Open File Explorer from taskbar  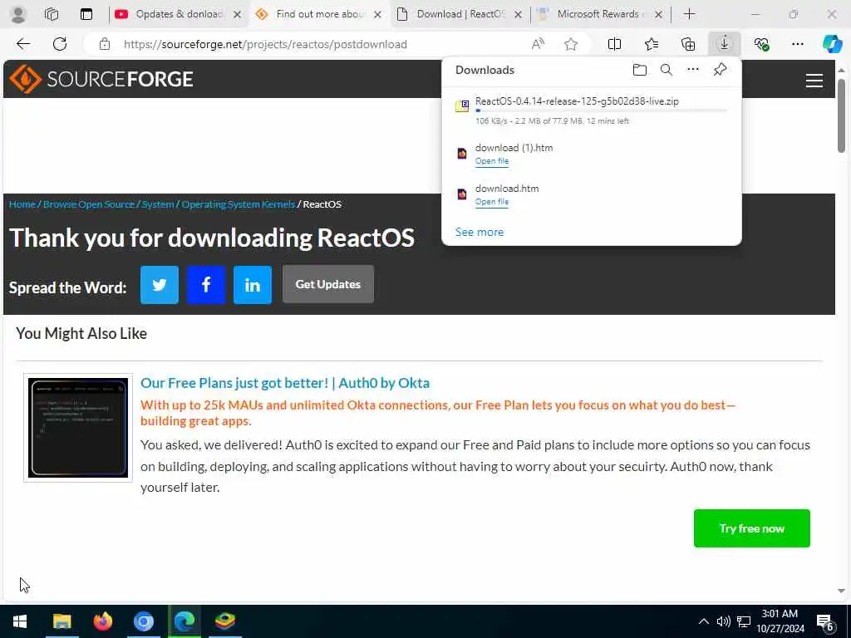61,621
